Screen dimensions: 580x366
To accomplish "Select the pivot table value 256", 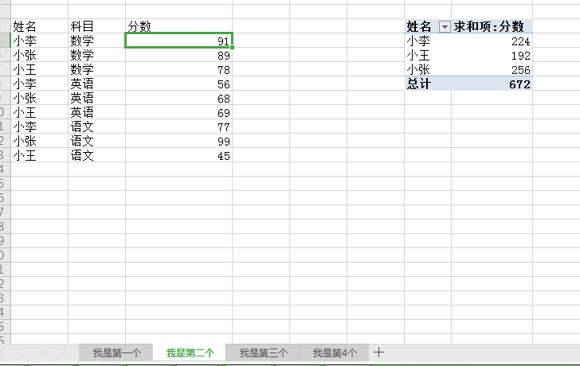I will (492, 69).
